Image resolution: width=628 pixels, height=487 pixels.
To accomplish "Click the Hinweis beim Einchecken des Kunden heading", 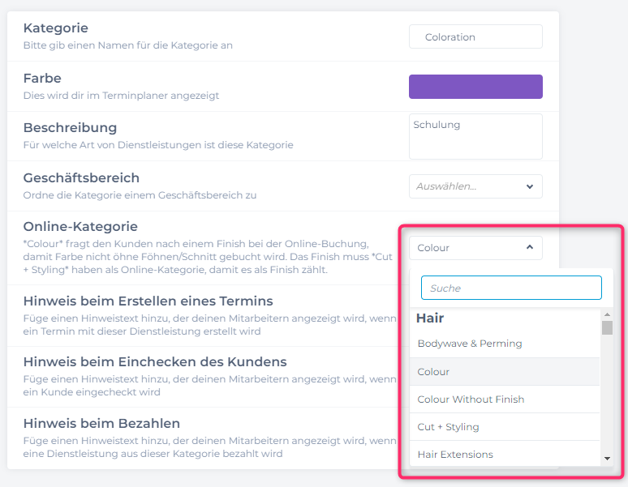I will point(154,361).
